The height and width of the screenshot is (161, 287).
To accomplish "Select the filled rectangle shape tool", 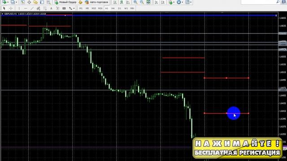I will 64,8.
